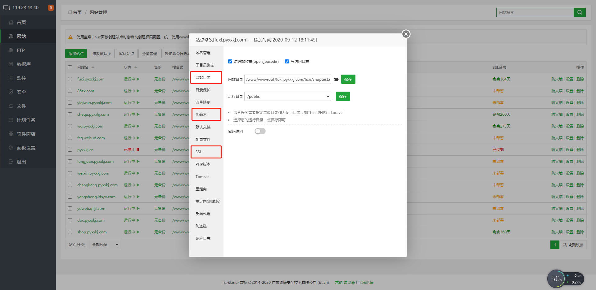Click the home icon in the sidebar

pyautogui.click(x=11, y=22)
